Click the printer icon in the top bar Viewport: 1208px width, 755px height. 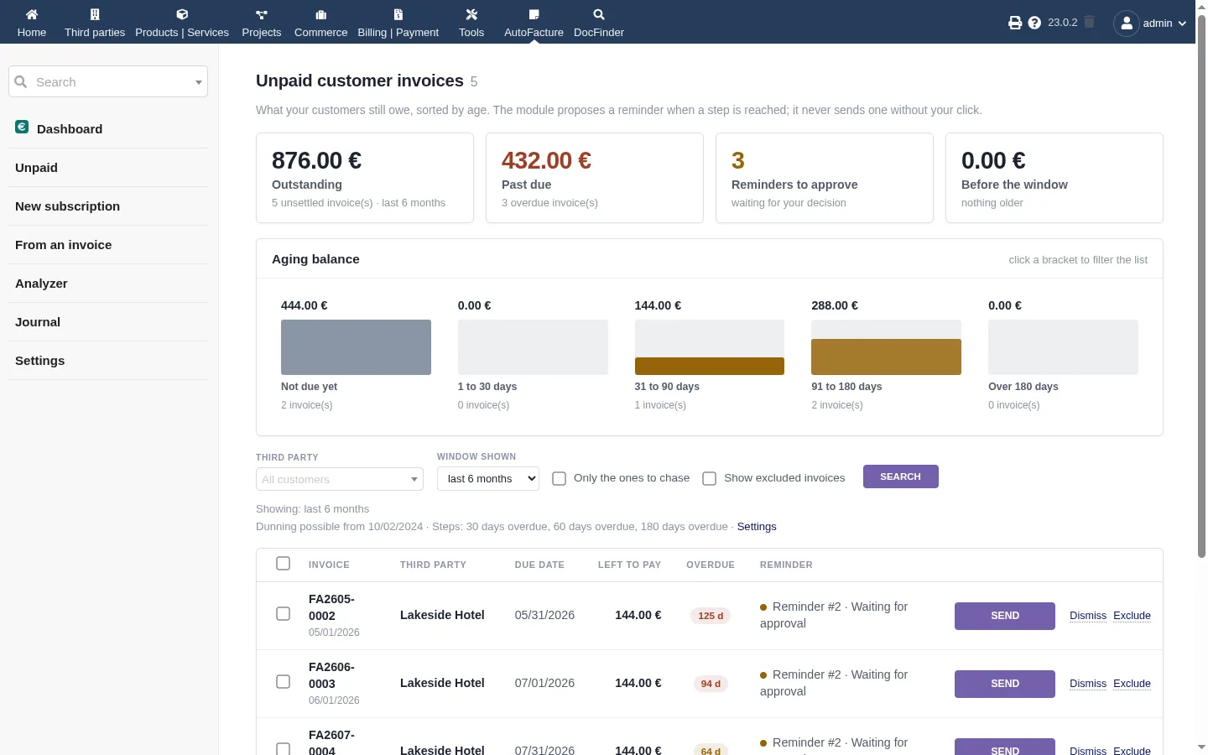click(x=1015, y=23)
